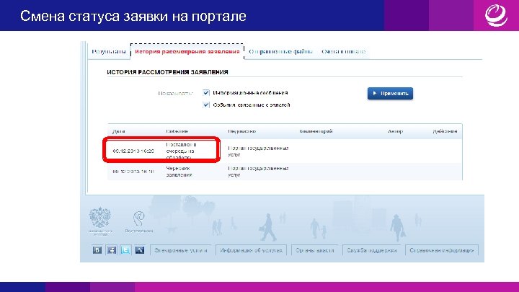Click the fourth social icon after Twitter
The height and width of the screenshot is (292, 519).
140,250
